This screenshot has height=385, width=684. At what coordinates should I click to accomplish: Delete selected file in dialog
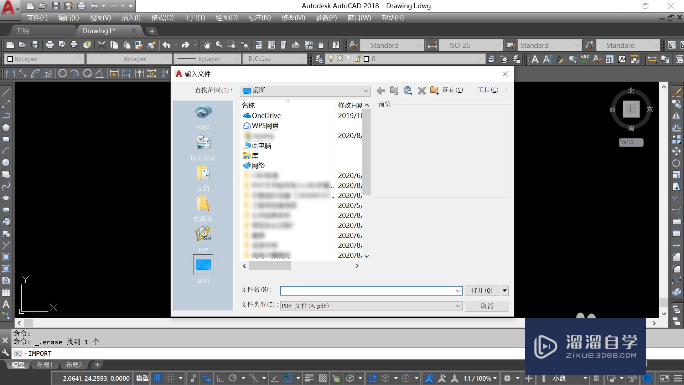point(422,91)
